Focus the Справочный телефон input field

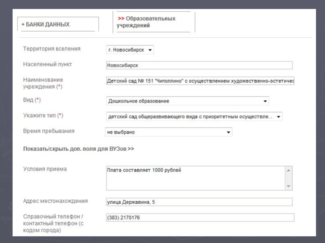click(x=199, y=218)
